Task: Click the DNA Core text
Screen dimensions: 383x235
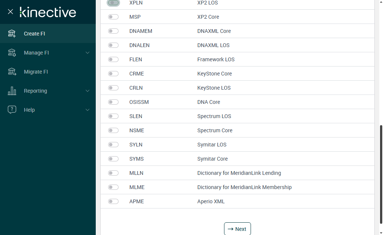Action: tap(209, 102)
